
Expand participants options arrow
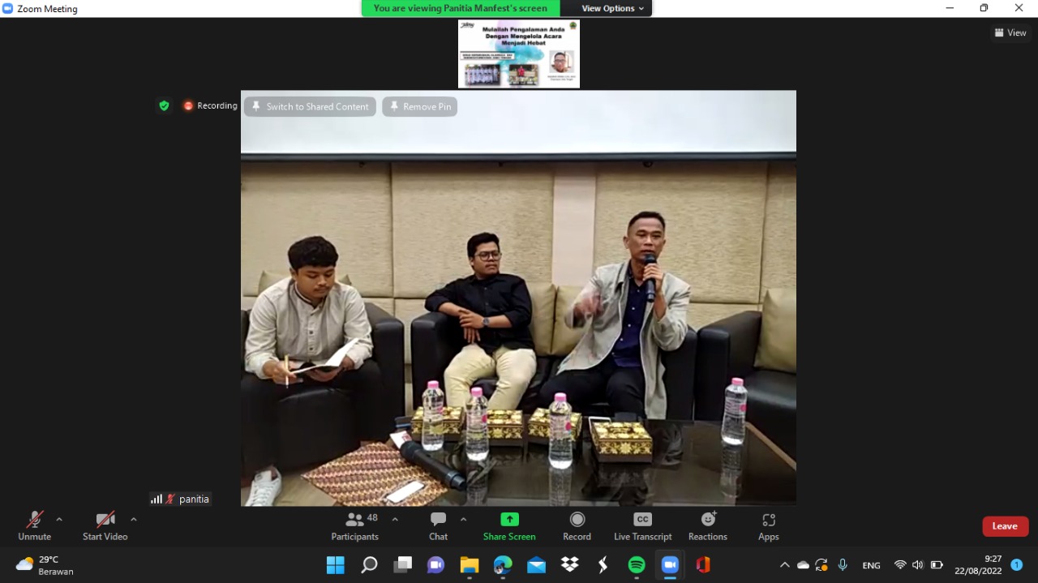(395, 520)
